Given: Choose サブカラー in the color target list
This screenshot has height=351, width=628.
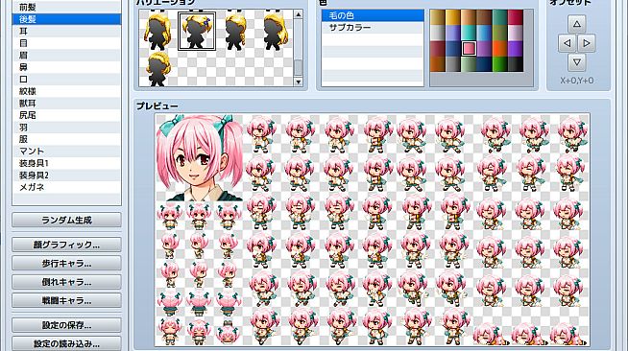Looking at the screenshot, I should click(x=373, y=28).
